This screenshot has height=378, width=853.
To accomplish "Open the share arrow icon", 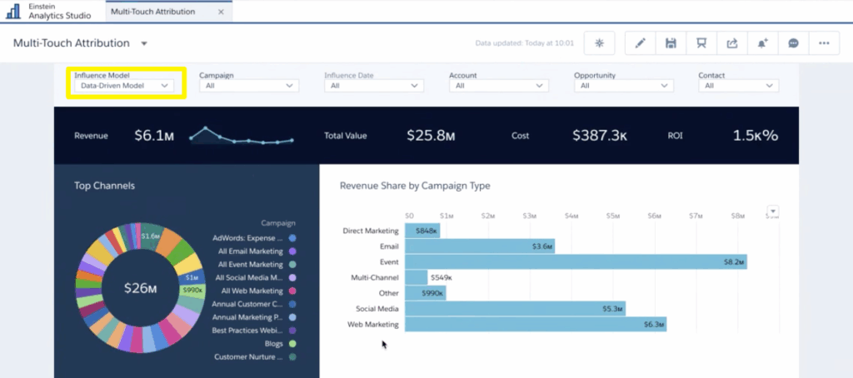I will click(732, 43).
